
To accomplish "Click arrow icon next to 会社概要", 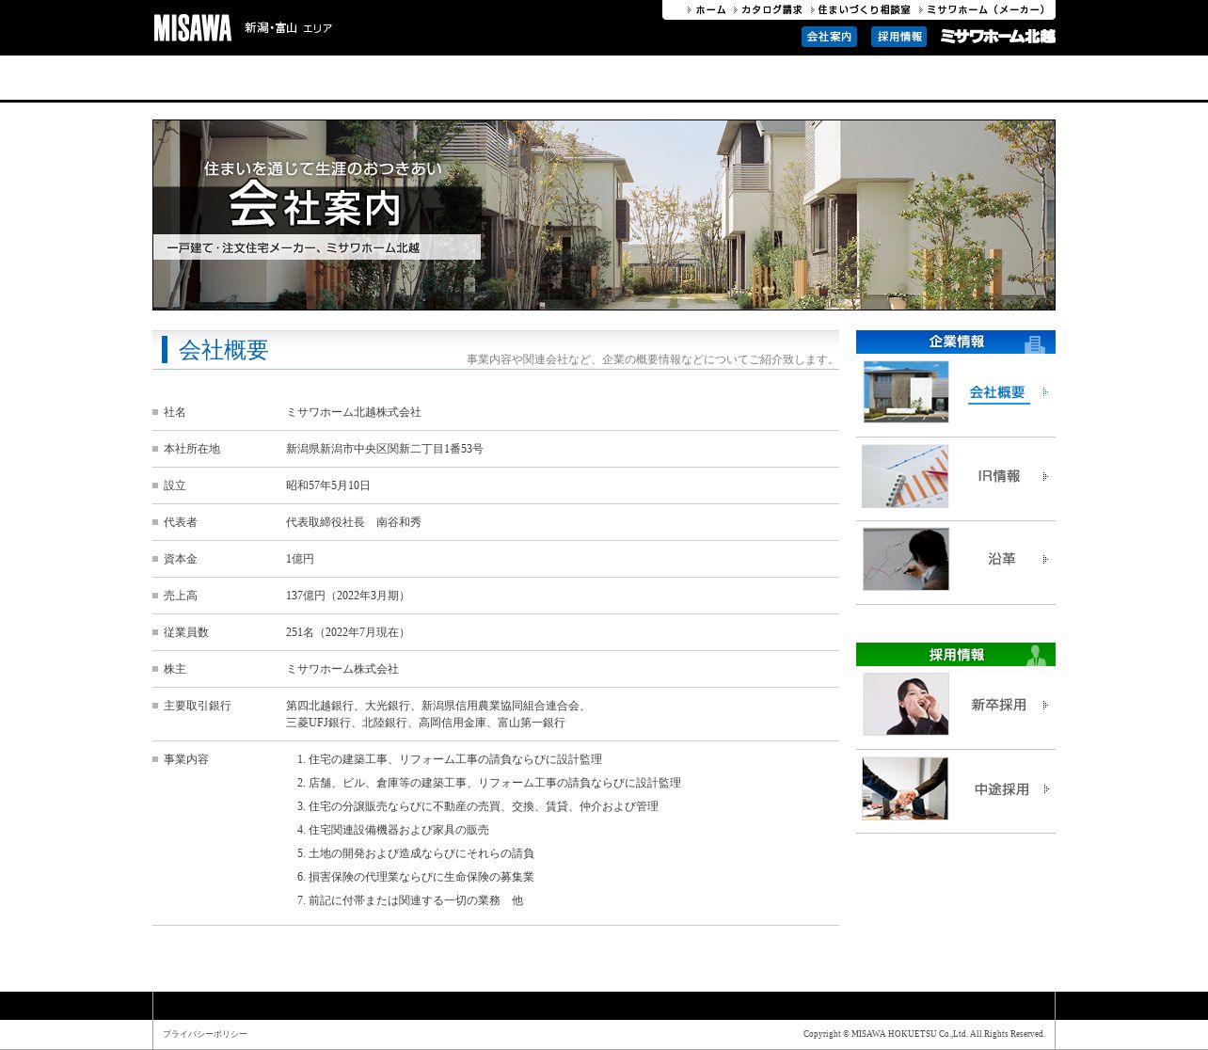I will (1044, 392).
